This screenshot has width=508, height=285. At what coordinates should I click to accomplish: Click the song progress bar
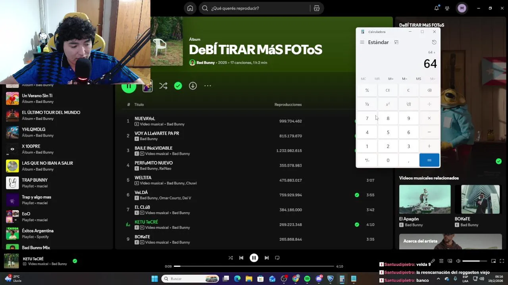tap(254, 266)
